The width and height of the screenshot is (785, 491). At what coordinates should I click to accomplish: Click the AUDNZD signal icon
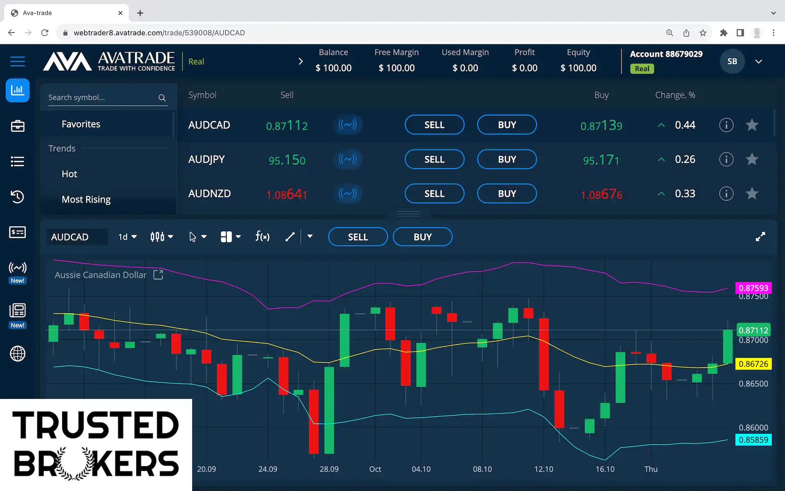click(348, 193)
